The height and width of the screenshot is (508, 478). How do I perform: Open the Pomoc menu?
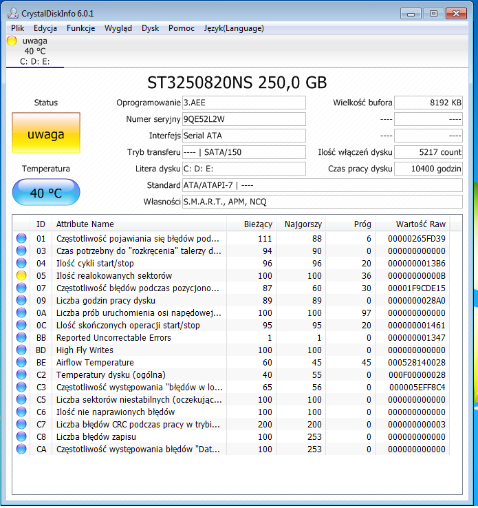(182, 28)
